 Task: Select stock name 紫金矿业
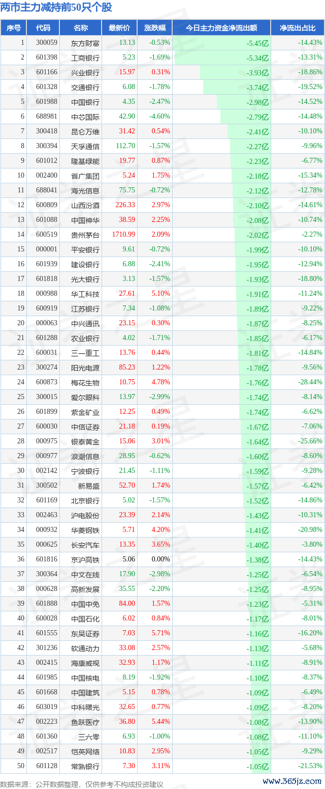point(85,412)
